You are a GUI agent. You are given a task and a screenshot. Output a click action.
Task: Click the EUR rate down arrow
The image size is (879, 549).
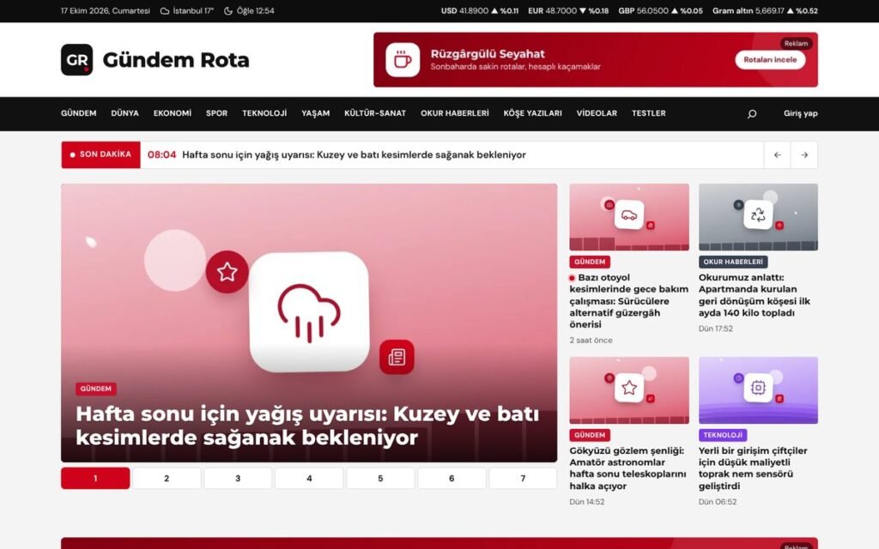pyautogui.click(x=583, y=10)
